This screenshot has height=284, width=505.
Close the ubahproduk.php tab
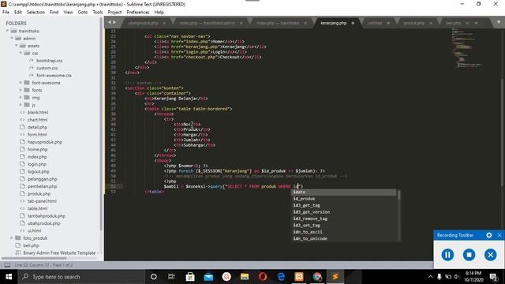tap(164, 23)
